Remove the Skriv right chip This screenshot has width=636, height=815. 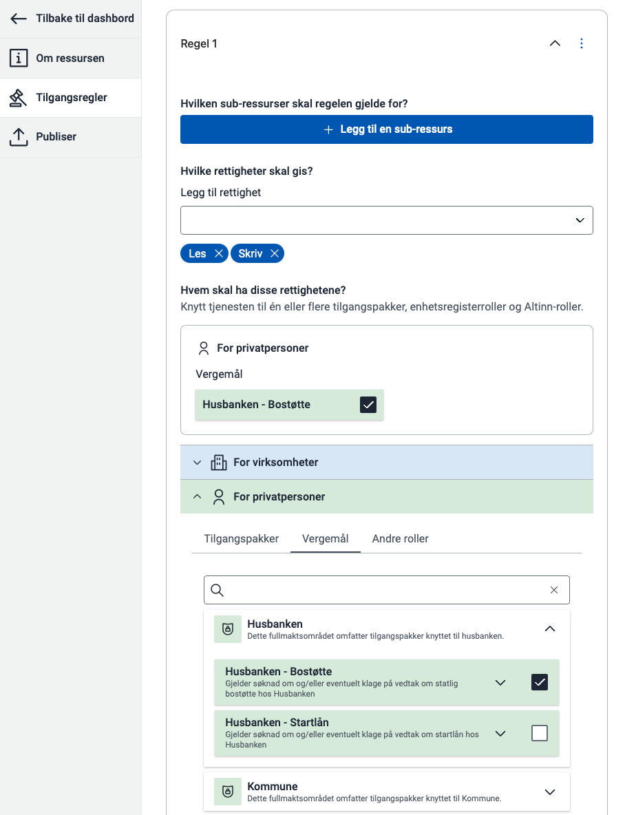pos(275,254)
